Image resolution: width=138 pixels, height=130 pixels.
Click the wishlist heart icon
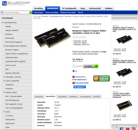[x=74, y=77]
